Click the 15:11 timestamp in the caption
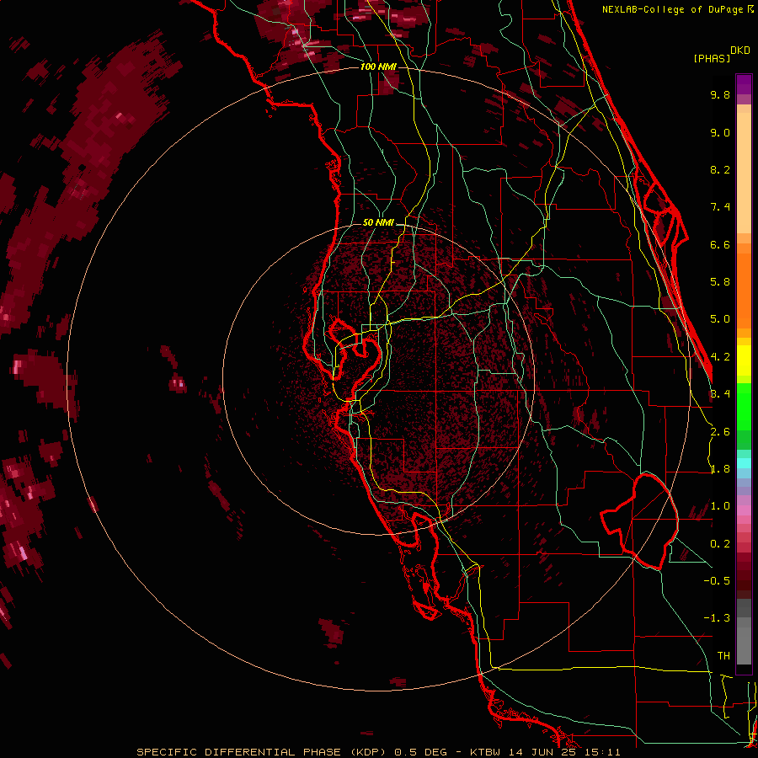This screenshot has height=758, width=758. point(603,752)
